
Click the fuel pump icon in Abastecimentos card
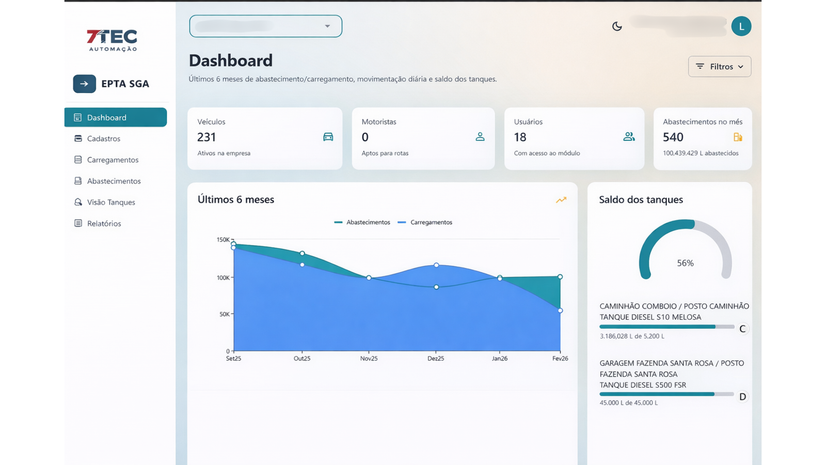coord(738,137)
